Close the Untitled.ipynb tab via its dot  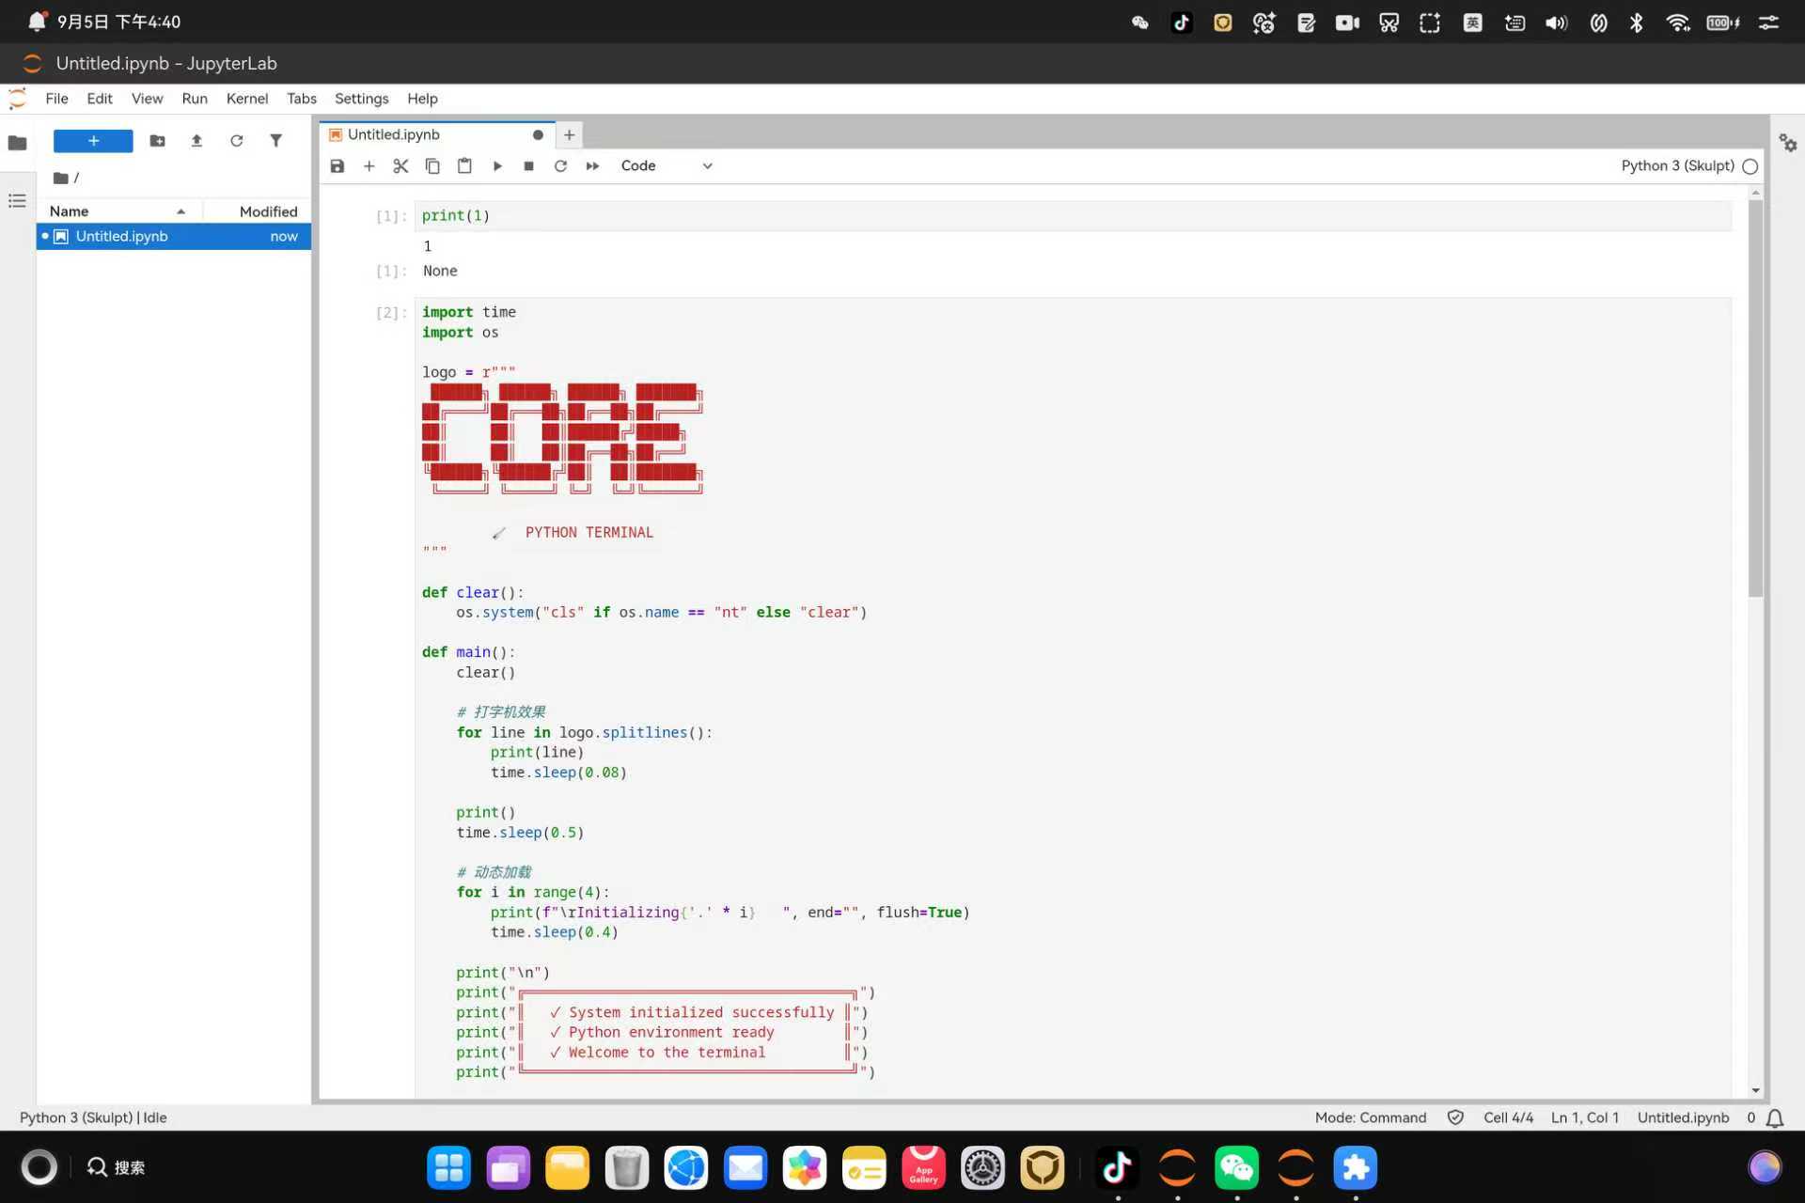coord(538,135)
